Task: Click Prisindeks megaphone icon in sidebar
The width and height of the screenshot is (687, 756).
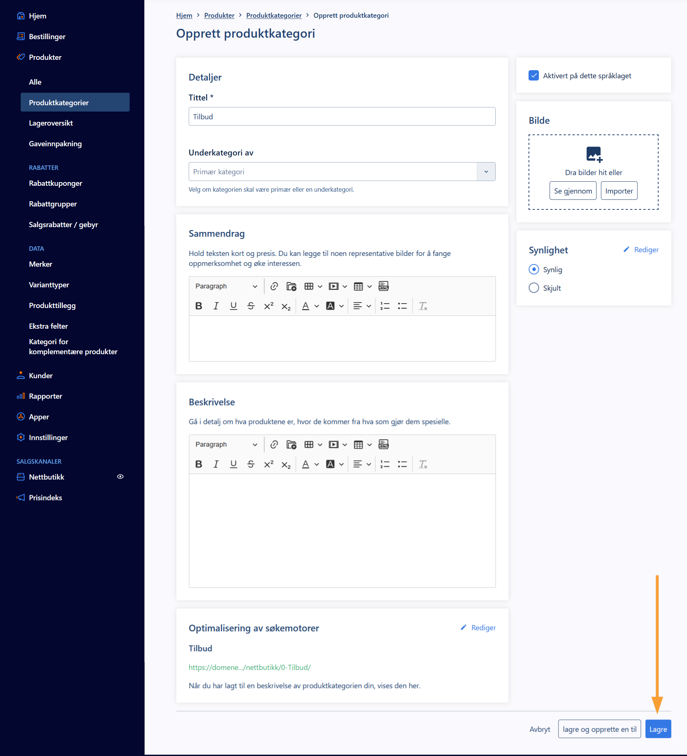Action: pos(21,497)
